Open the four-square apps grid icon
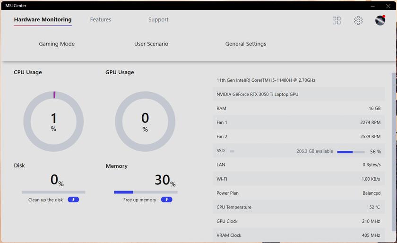 337,20
